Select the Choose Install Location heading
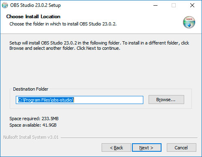 (33, 17)
